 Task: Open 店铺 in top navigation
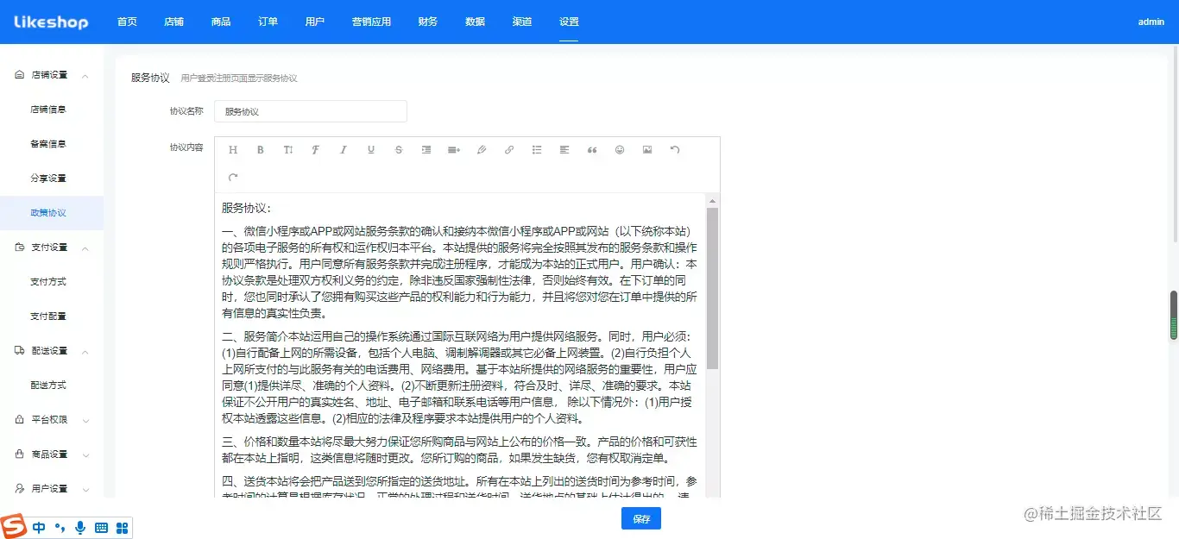(x=173, y=22)
